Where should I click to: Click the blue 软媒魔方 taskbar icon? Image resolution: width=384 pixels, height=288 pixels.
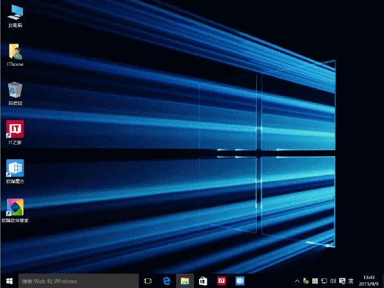click(x=240, y=281)
